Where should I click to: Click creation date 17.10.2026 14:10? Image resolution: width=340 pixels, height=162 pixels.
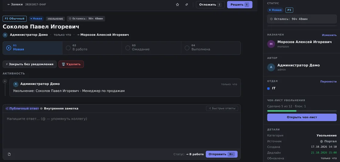pyautogui.click(x=324, y=147)
